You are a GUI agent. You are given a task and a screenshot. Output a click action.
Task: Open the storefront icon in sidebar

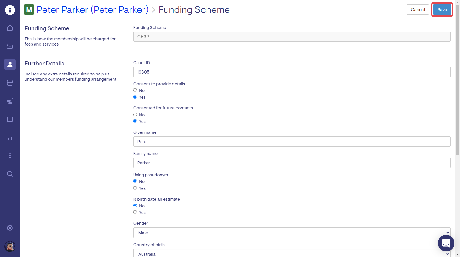pos(10,83)
